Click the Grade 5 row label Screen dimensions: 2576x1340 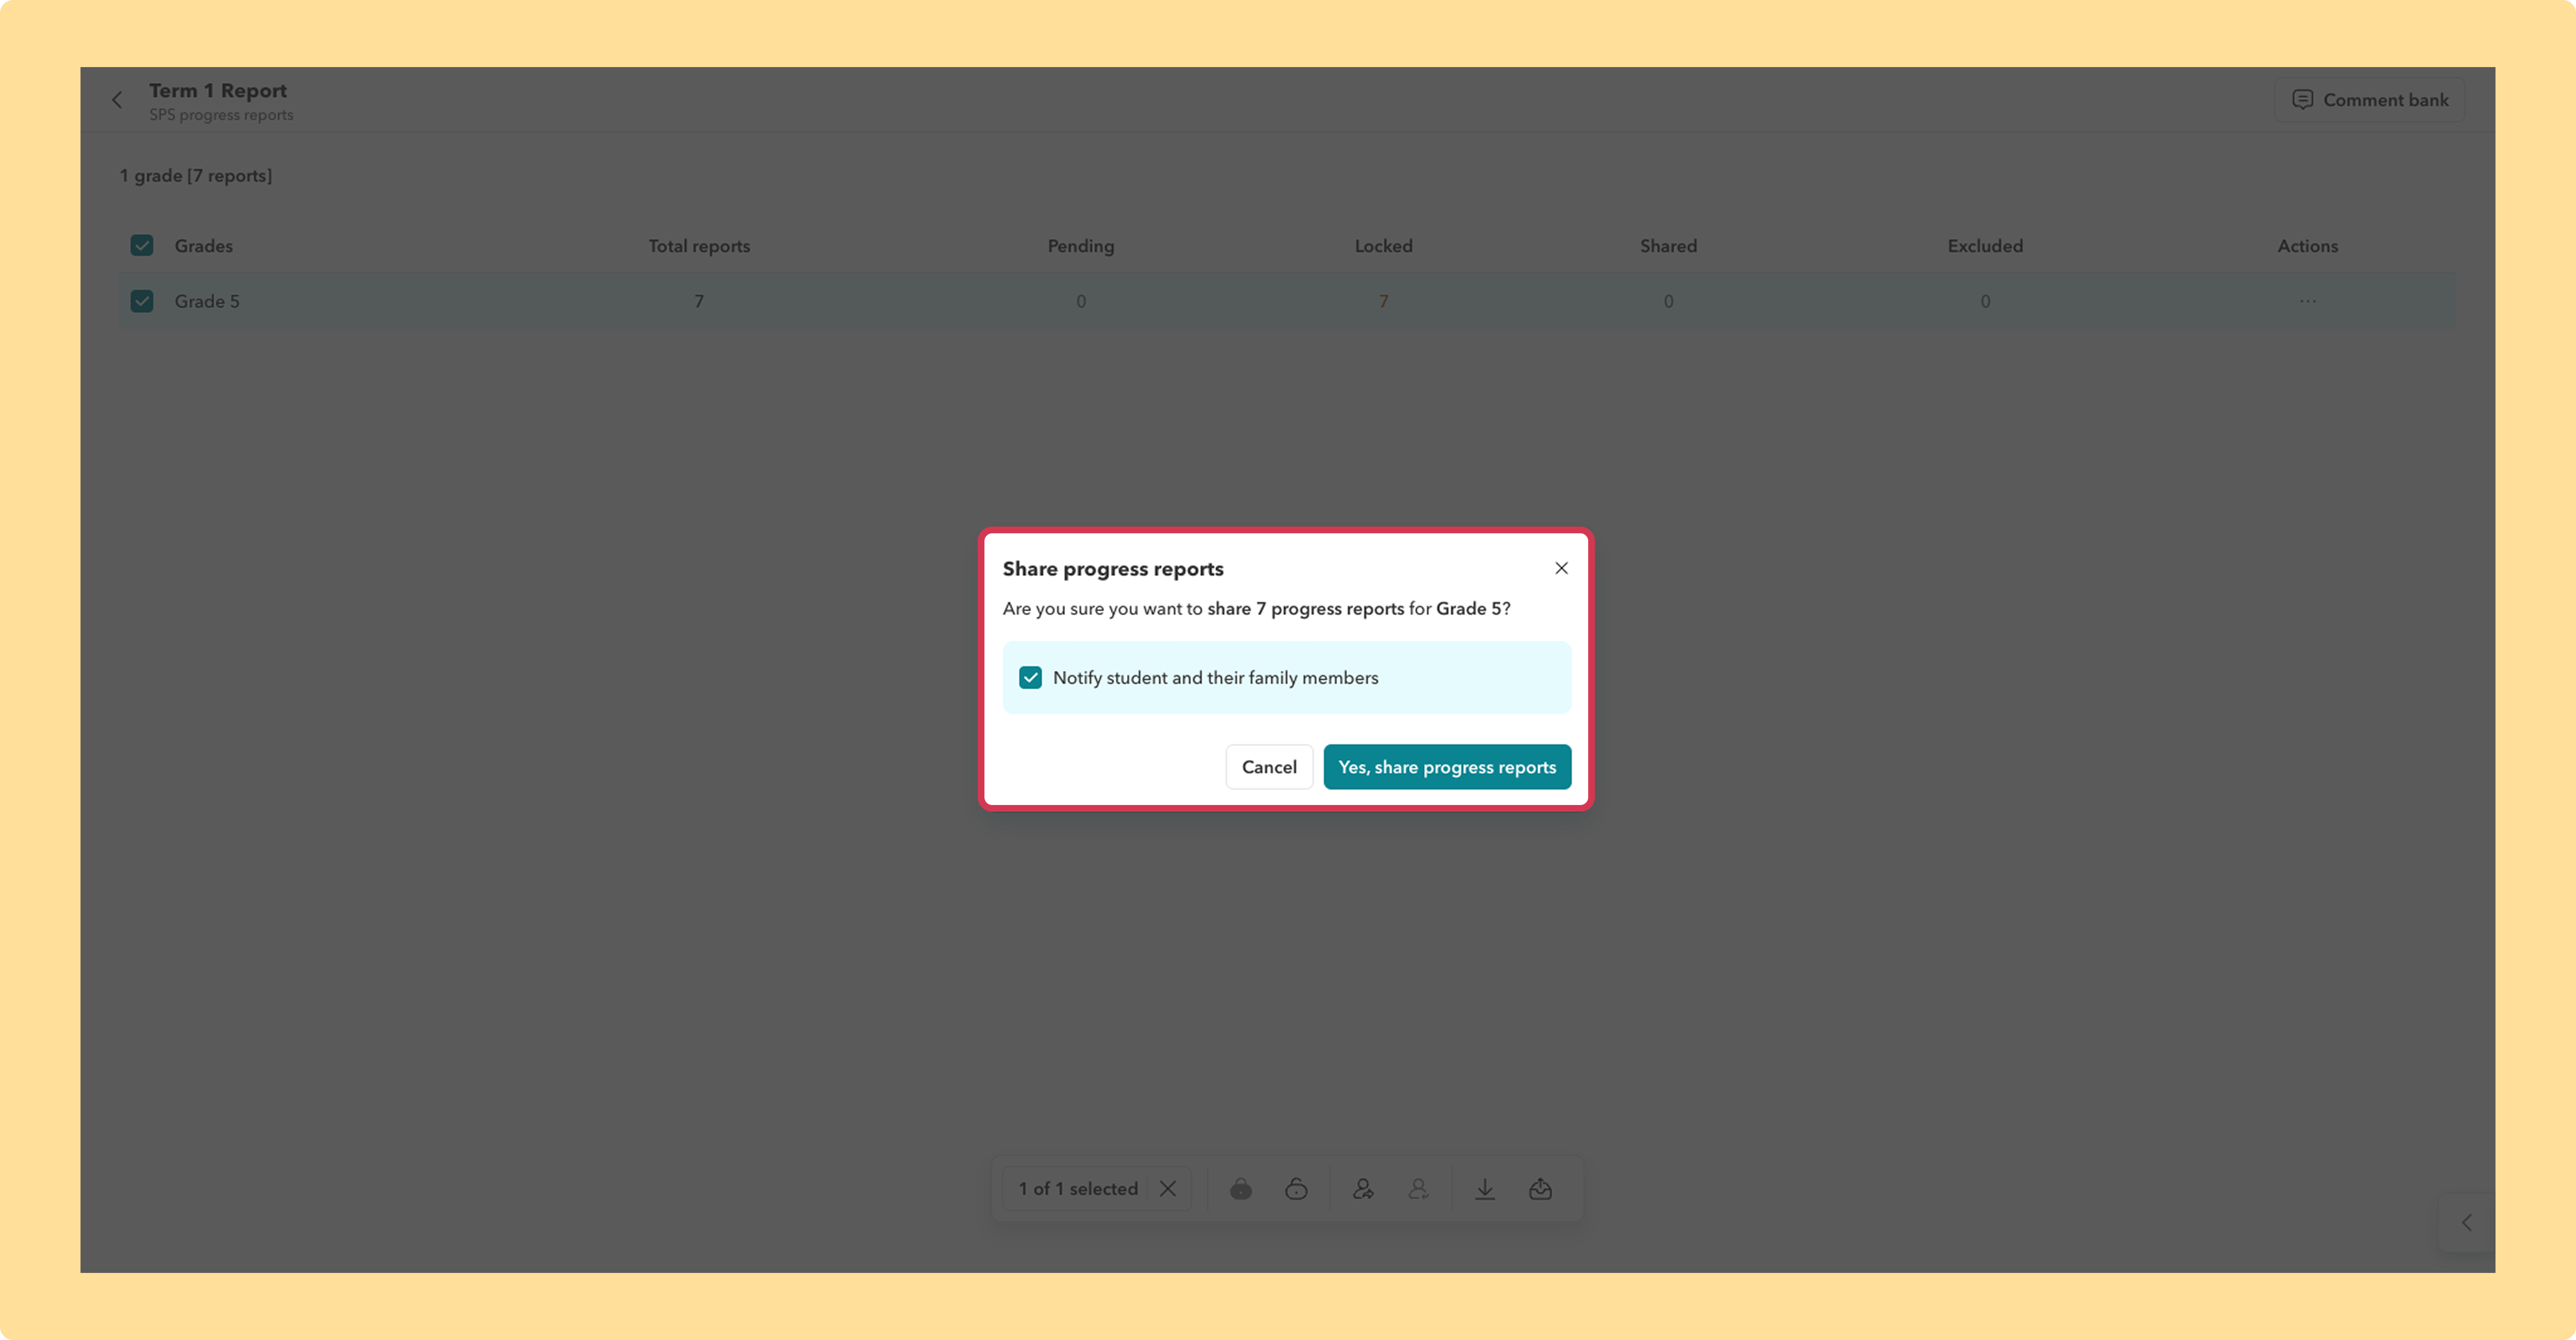(x=207, y=301)
